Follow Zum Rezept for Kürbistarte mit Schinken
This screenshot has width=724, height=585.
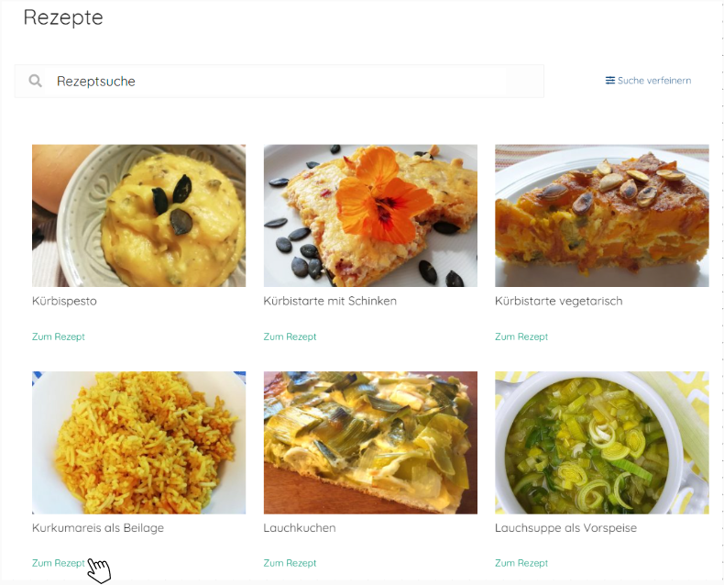[x=290, y=337]
